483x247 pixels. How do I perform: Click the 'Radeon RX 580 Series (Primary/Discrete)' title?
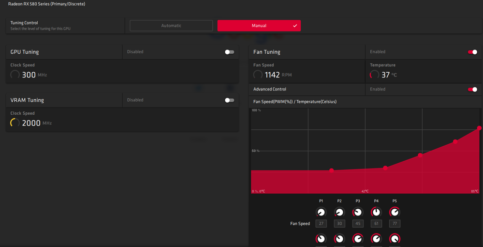click(x=47, y=4)
